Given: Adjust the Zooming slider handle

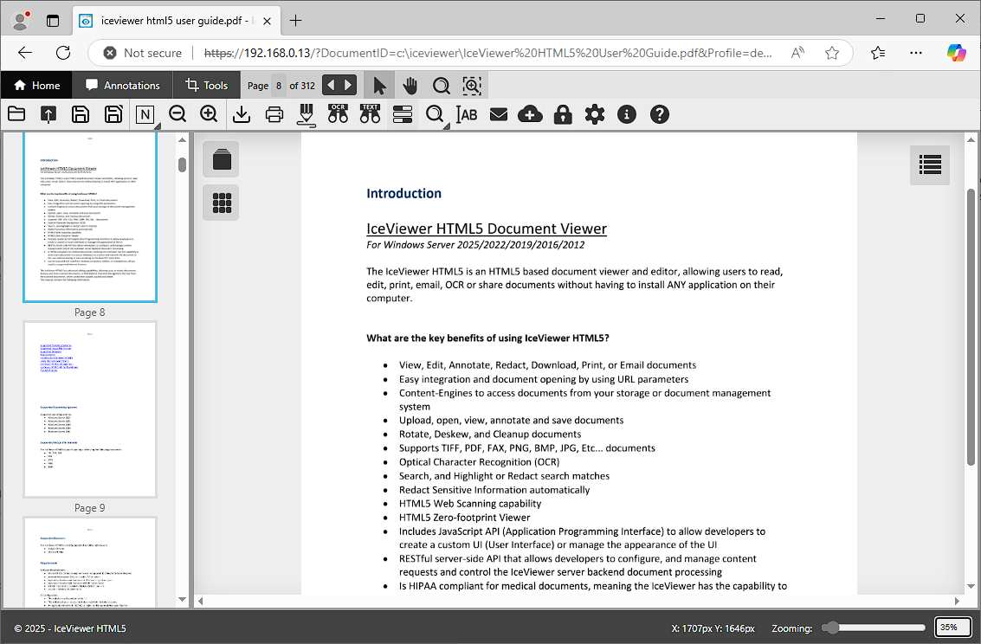Looking at the screenshot, I should tap(831, 628).
